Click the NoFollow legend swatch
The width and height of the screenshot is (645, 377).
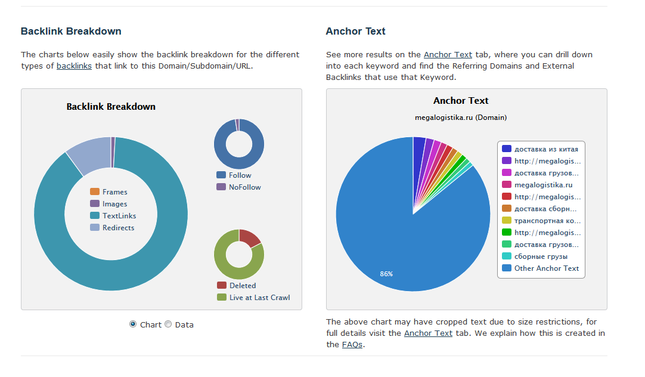tap(221, 187)
